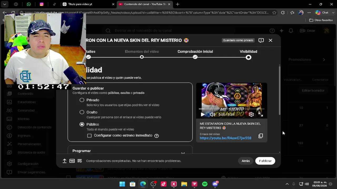Image resolution: width=337 pixels, height=189 pixels.
Task: Open YouTube Studio help icon
Action: pyautogui.click(x=272, y=31)
